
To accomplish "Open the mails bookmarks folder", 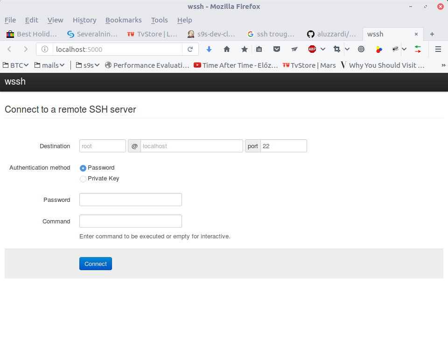I will click(x=49, y=65).
